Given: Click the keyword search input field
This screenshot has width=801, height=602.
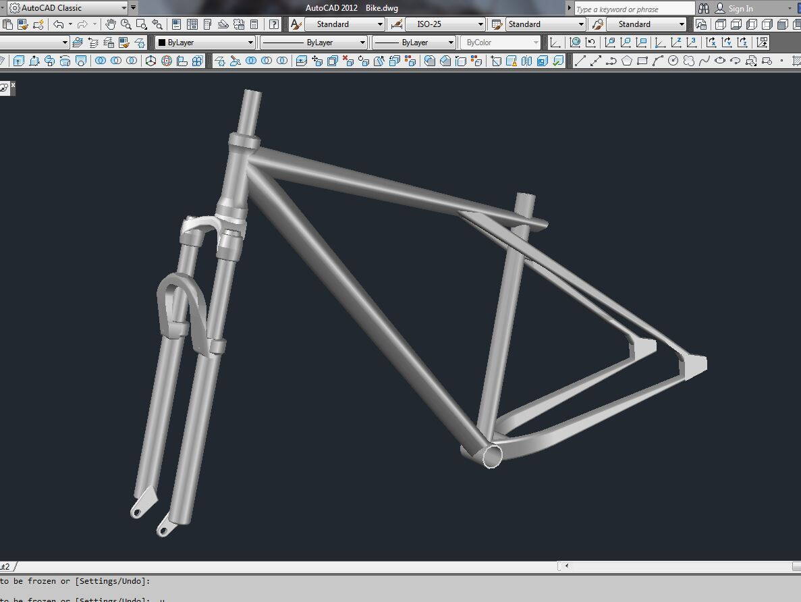Looking at the screenshot, I should [x=633, y=9].
